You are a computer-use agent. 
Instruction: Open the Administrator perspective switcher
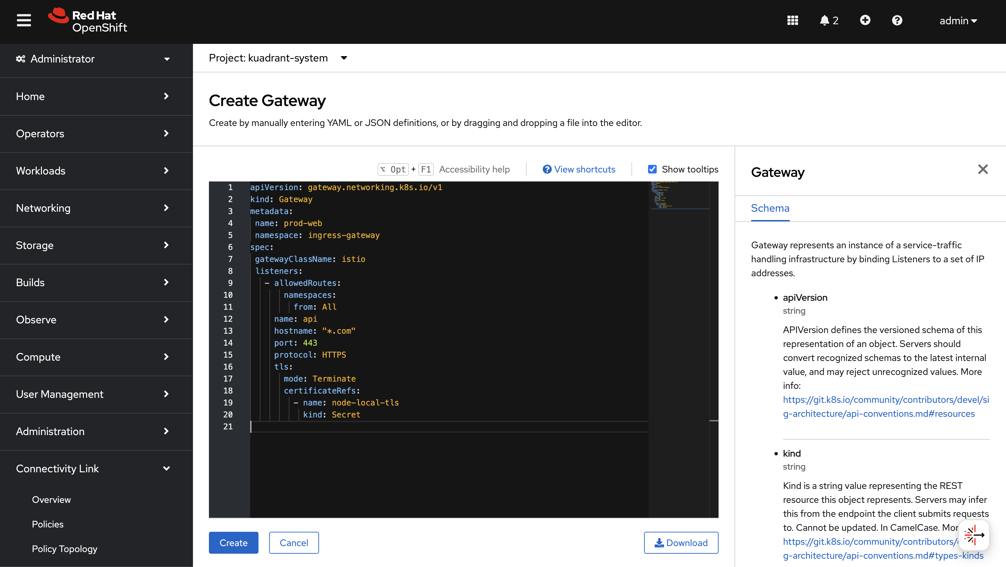94,59
